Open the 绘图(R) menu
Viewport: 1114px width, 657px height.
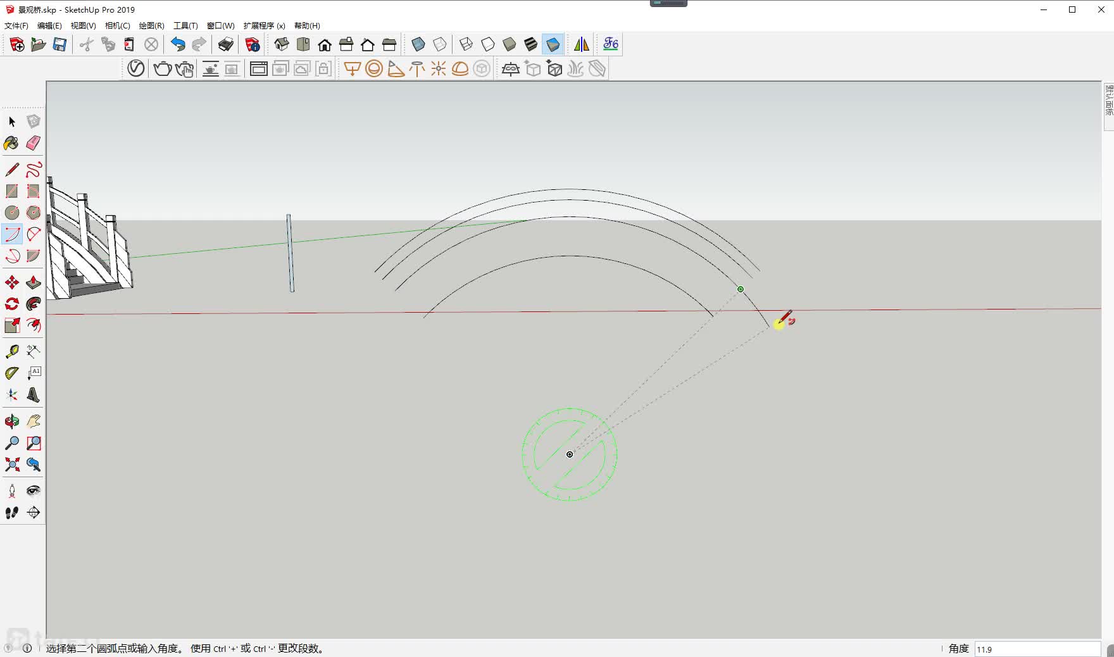pos(152,26)
